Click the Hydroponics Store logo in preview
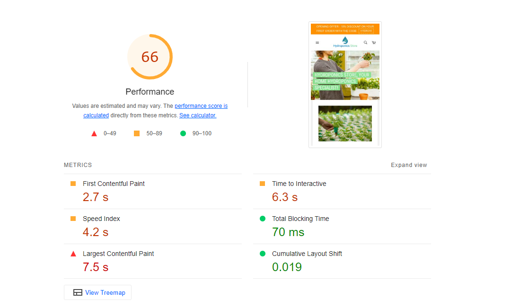The height and width of the screenshot is (308, 520). pos(345,42)
